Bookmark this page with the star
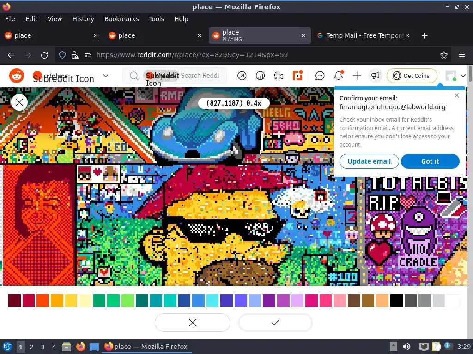The image size is (473, 354). click(x=444, y=55)
